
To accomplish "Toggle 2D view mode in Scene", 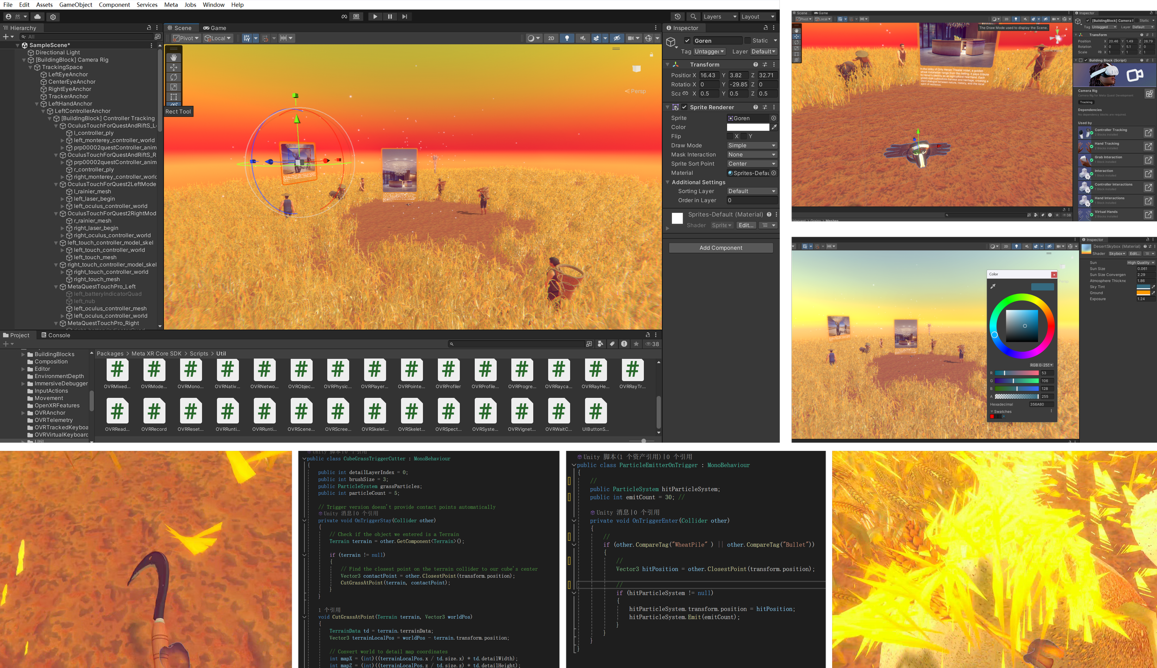I will [x=551, y=38].
